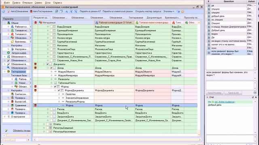Expand the РегистрыНакопления node

click(x=44, y=132)
